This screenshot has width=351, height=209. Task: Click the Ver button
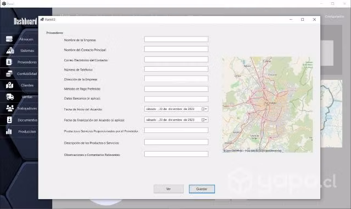pos(168,189)
